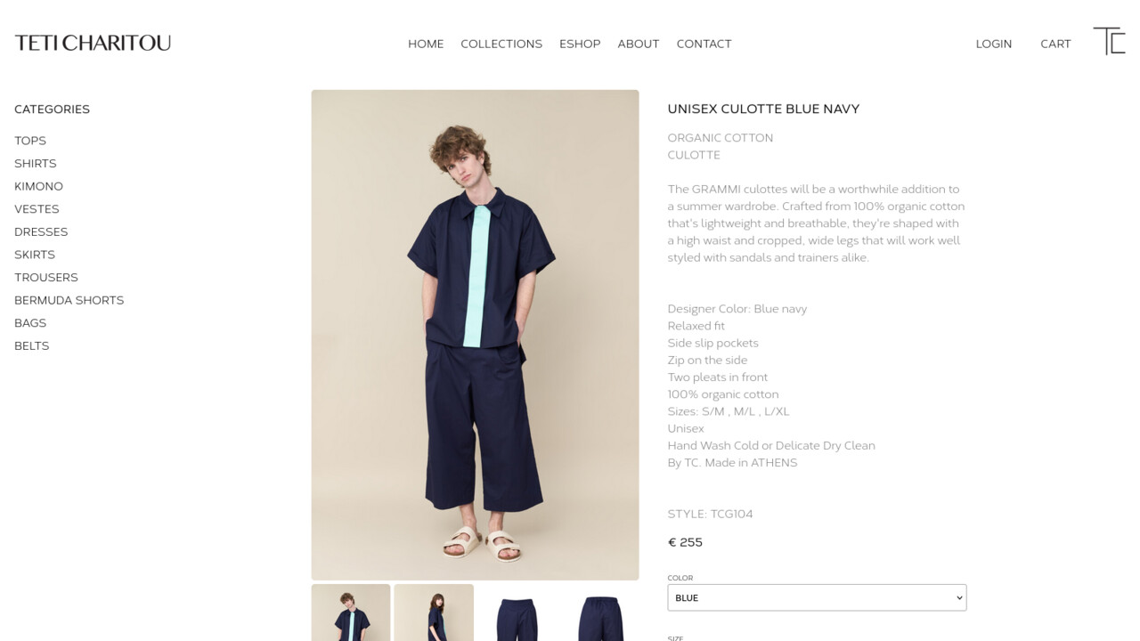
Task: Browse the TOPS category
Action: coord(30,141)
